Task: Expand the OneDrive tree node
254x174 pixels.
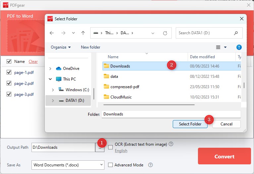Action: coord(50,69)
